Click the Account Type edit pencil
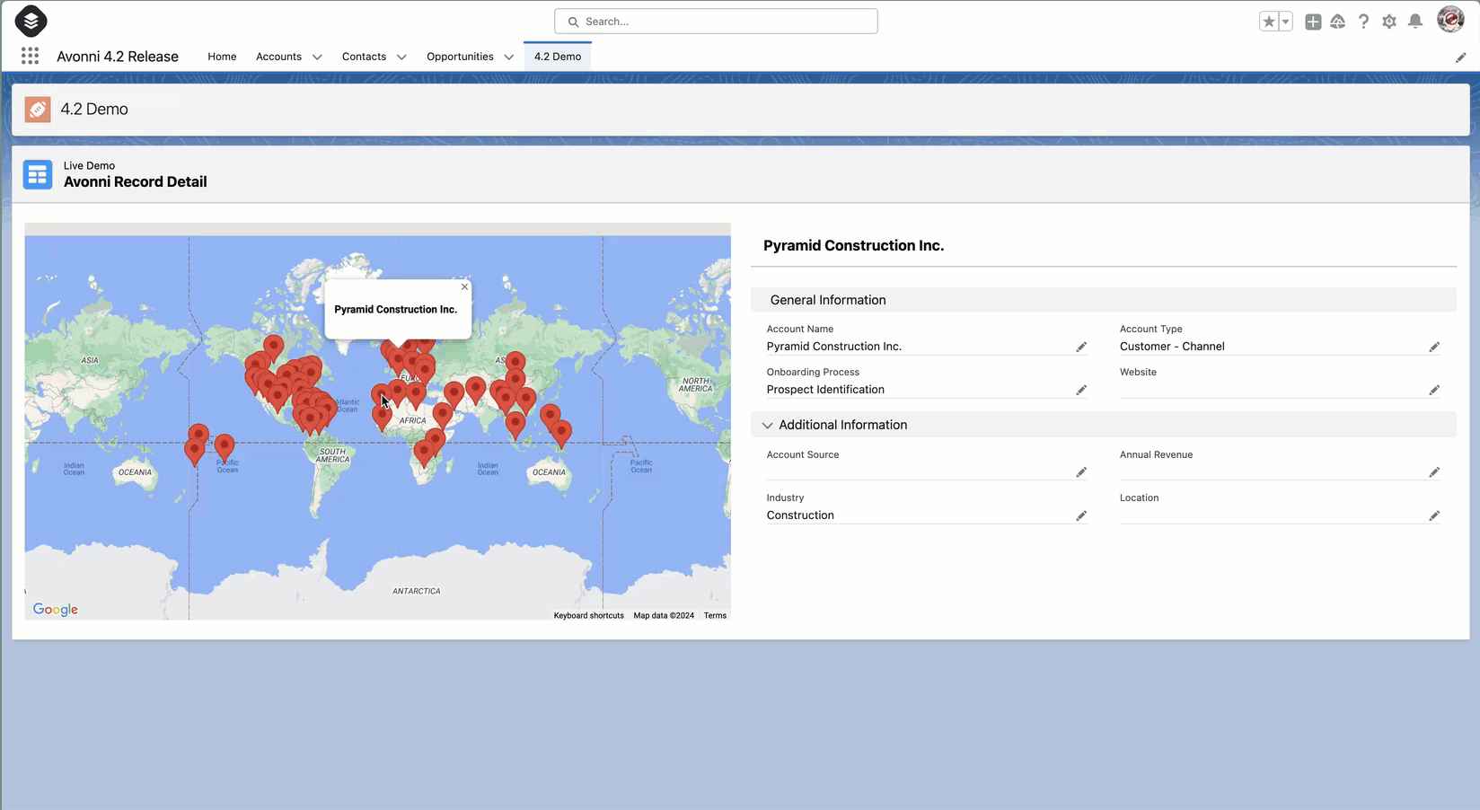The height and width of the screenshot is (810, 1480). [1434, 347]
